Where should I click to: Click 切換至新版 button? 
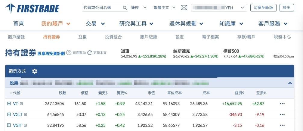pyautogui.click(x=263, y=8)
